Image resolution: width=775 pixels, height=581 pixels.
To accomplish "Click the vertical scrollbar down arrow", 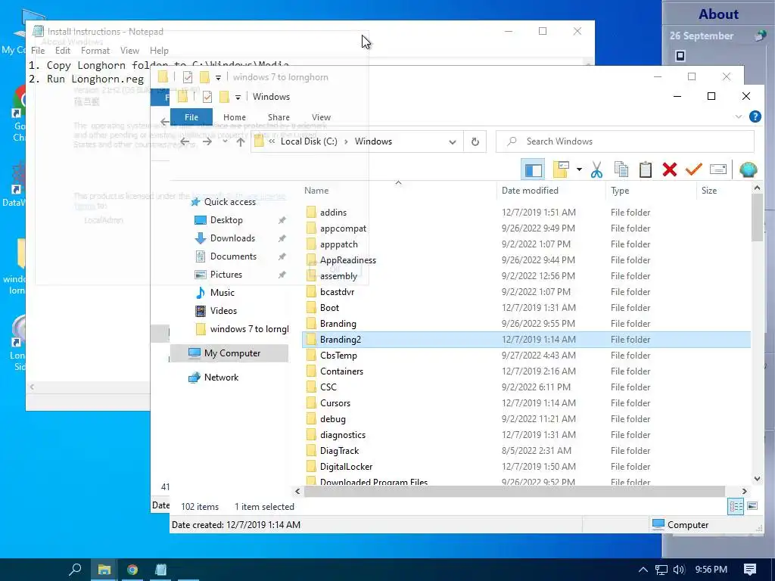I will 757,479.
